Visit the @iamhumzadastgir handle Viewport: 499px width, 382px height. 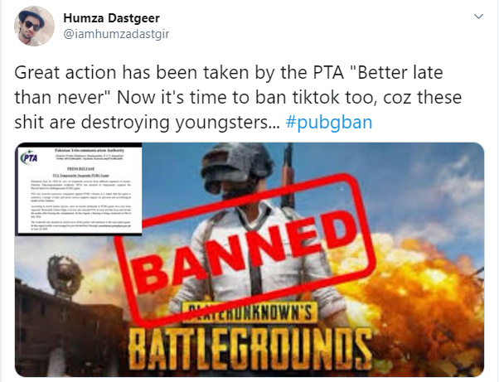116,34
